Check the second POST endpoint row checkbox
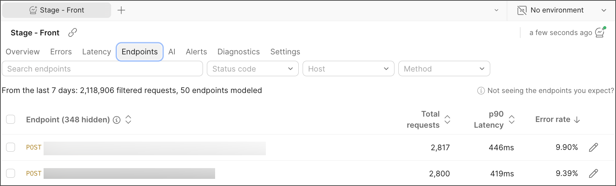The image size is (616, 186). pos(11,173)
